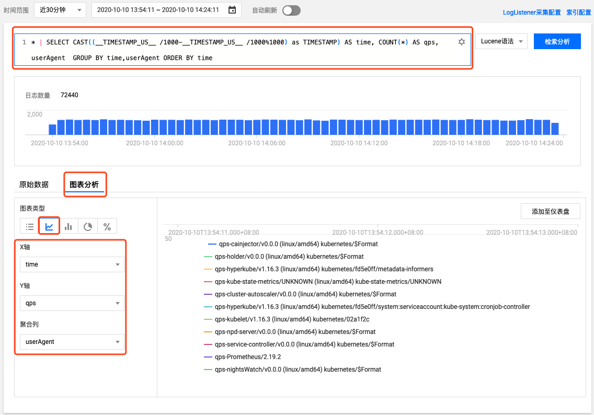Click the SQL query input box
The height and width of the screenshot is (415, 594).
tap(243, 50)
